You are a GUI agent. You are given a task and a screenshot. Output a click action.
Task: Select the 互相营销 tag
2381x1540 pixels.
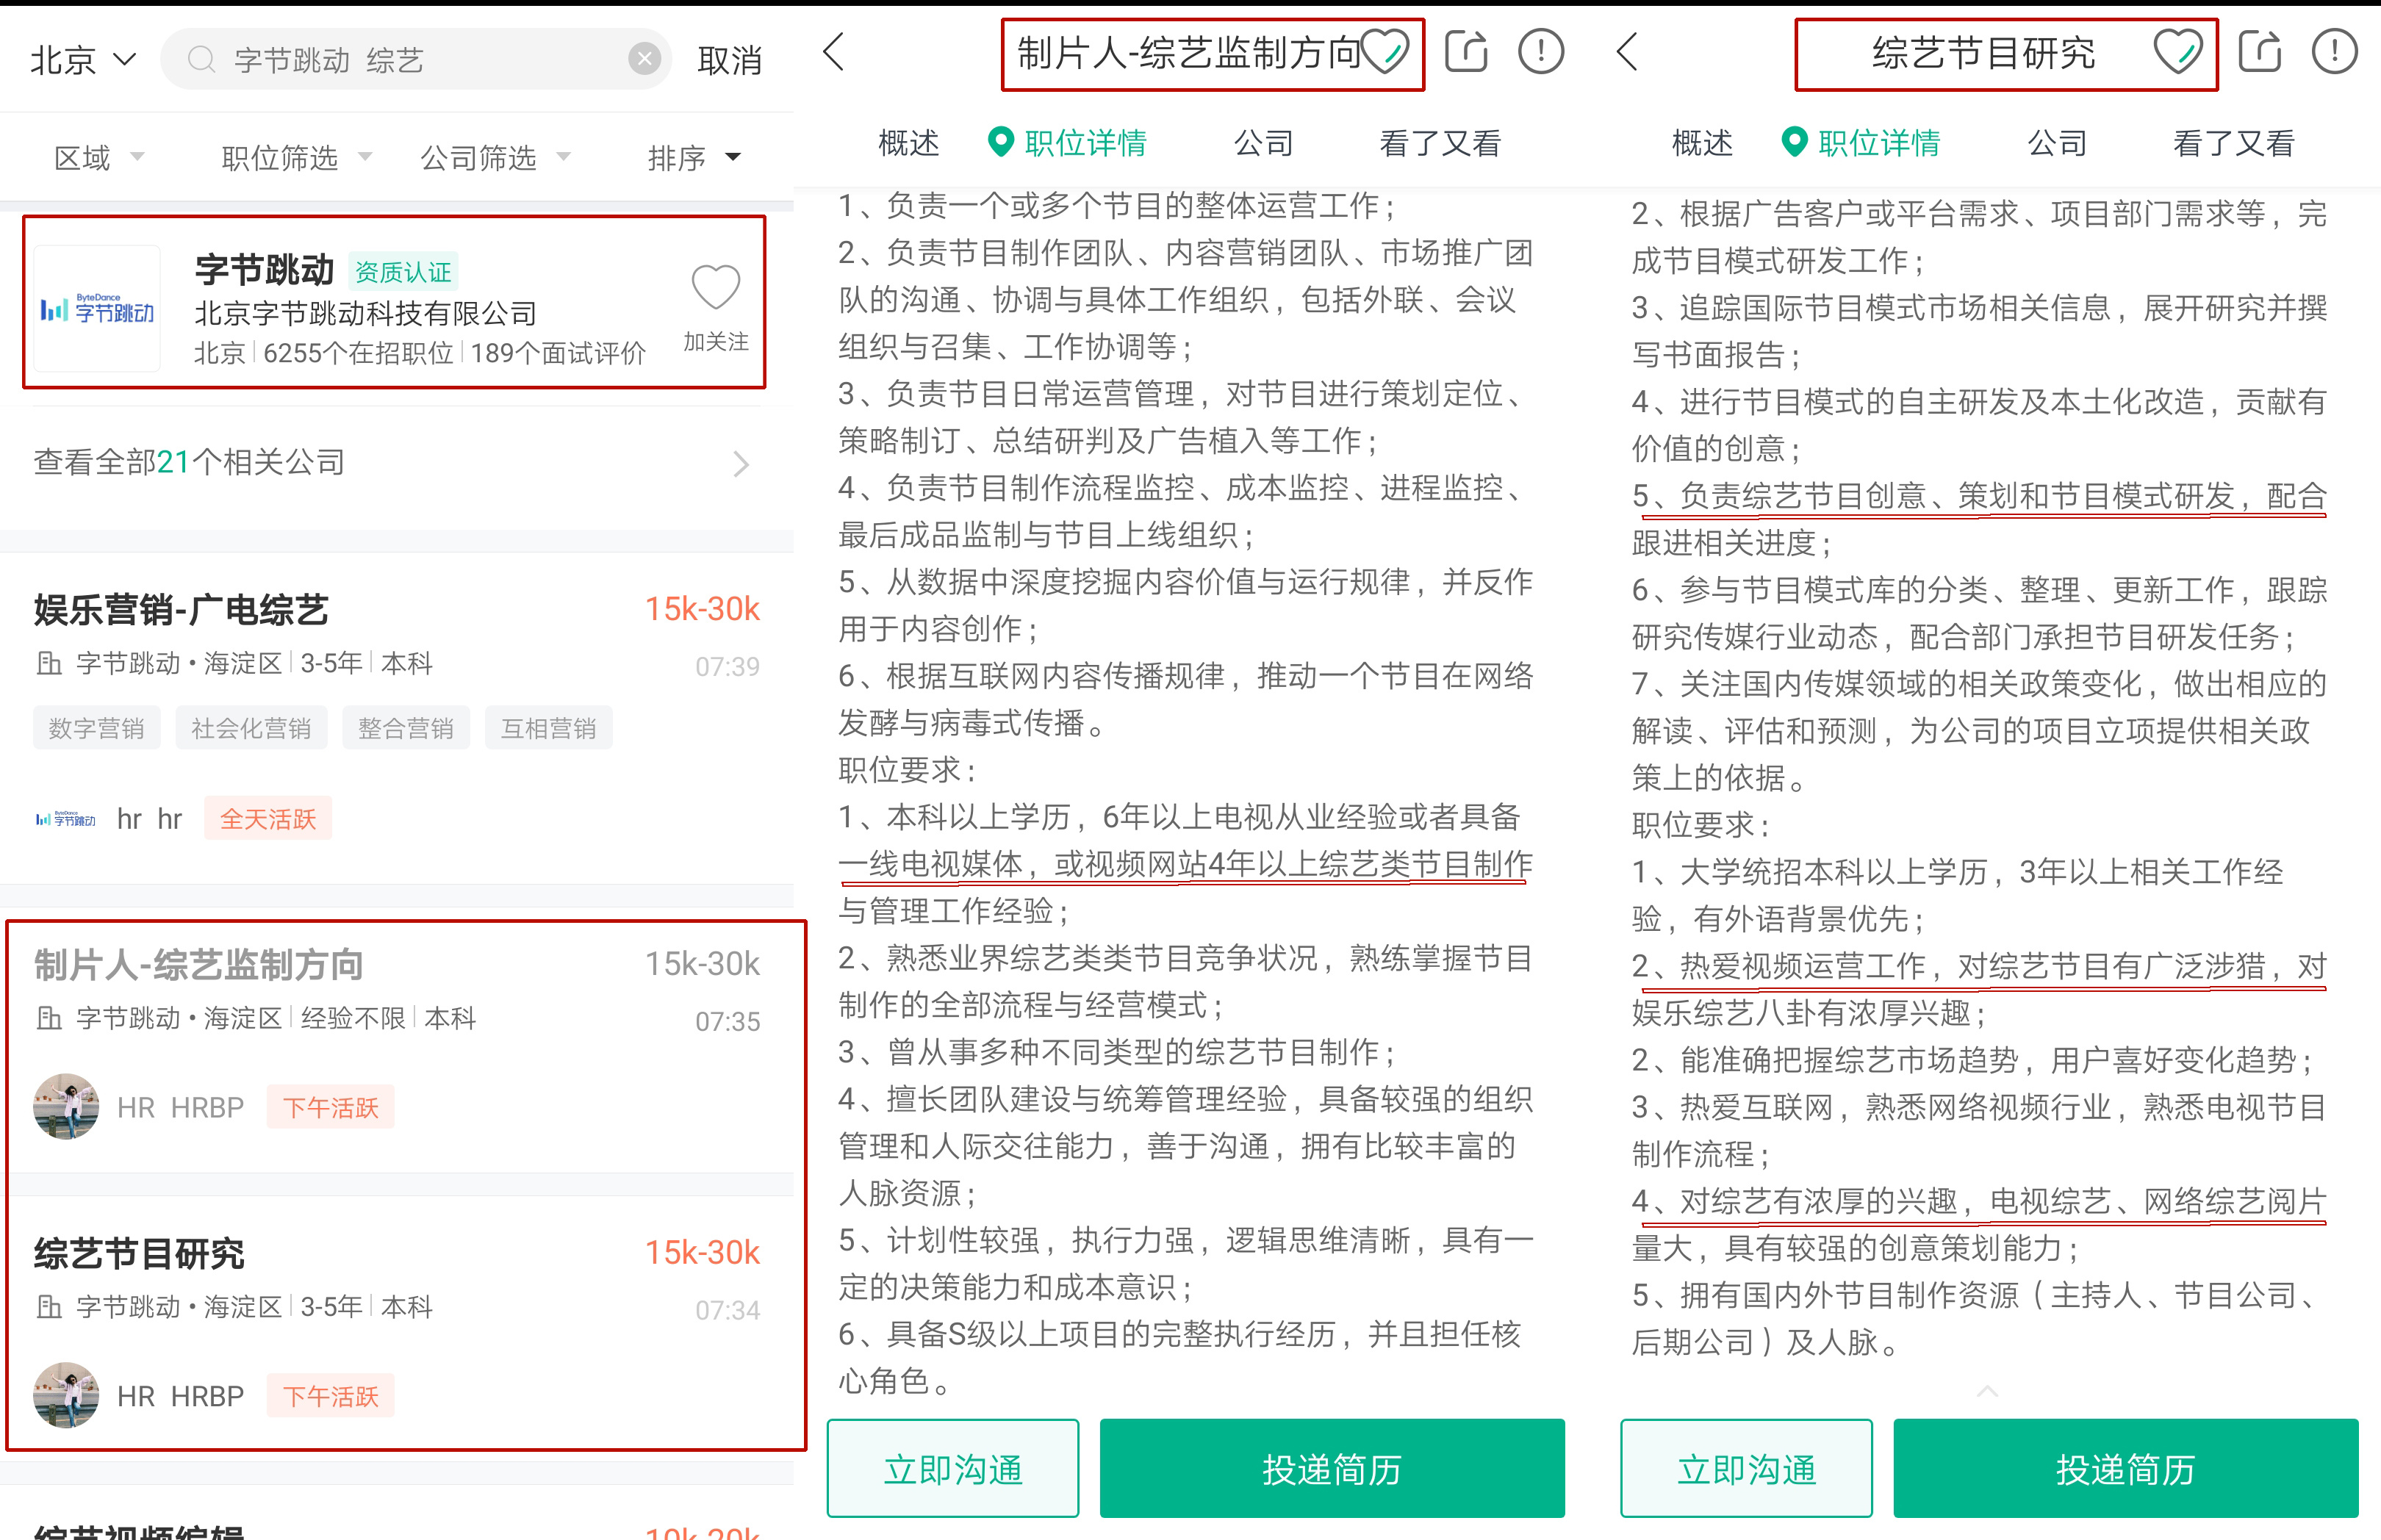point(548,728)
